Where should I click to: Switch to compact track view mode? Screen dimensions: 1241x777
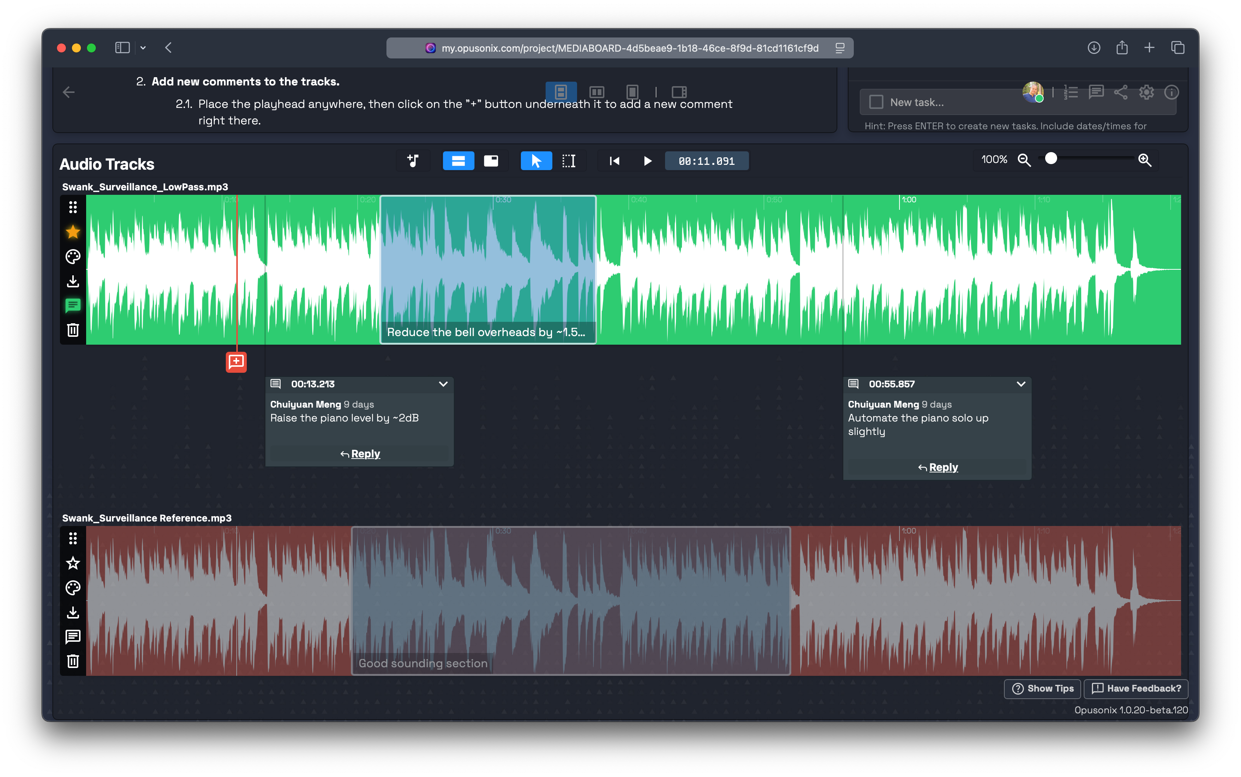click(491, 161)
